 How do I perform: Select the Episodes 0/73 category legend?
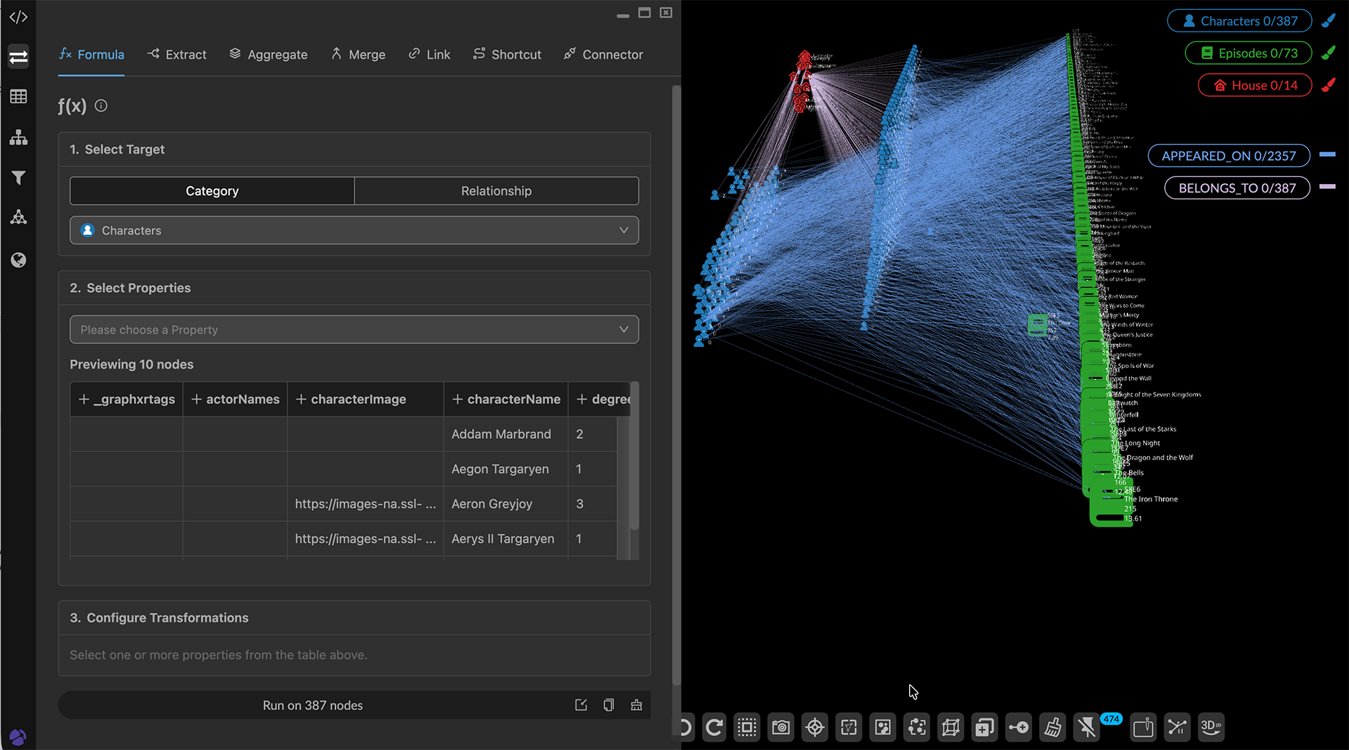pos(1248,53)
